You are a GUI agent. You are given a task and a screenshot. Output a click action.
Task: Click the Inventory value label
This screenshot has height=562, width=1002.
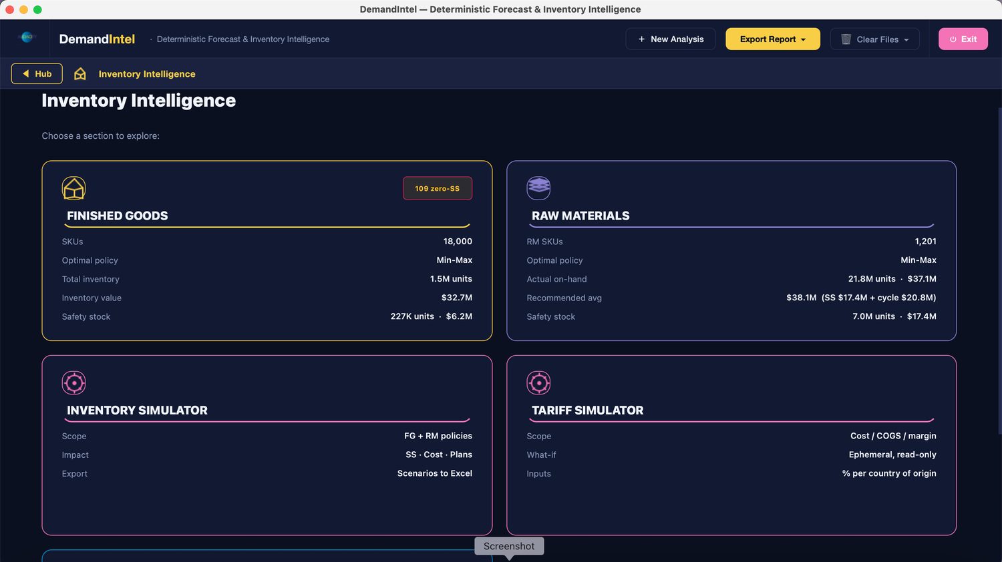point(92,298)
